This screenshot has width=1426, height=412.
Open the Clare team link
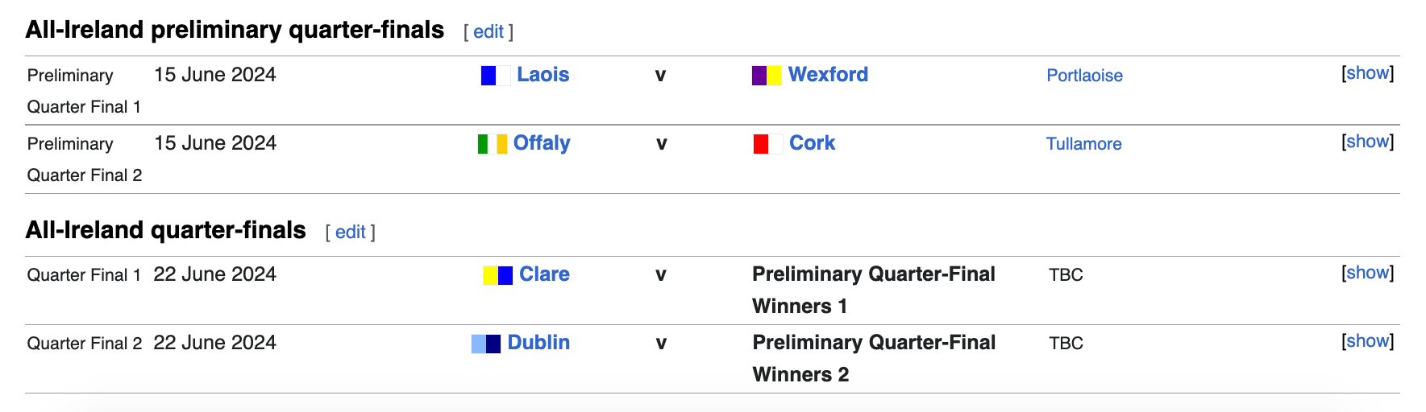point(544,274)
